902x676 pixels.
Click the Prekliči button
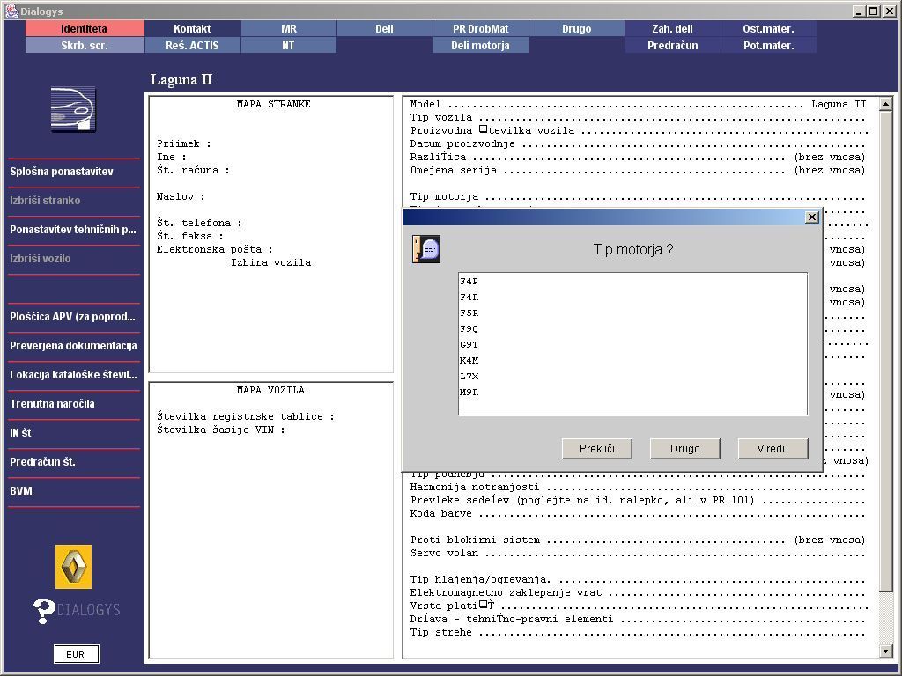point(596,448)
